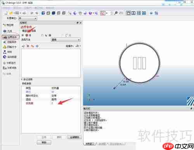Click the 类型 type value 总热量

55,88
